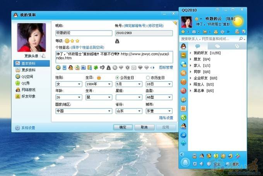Open QQ秀 in profile sidebar
Image resolution: width=263 pixels, height=176 pixels.
click(32, 83)
